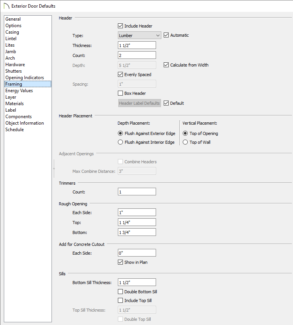Uncheck the Include Header checkbox
The image size is (293, 325).
point(121,26)
